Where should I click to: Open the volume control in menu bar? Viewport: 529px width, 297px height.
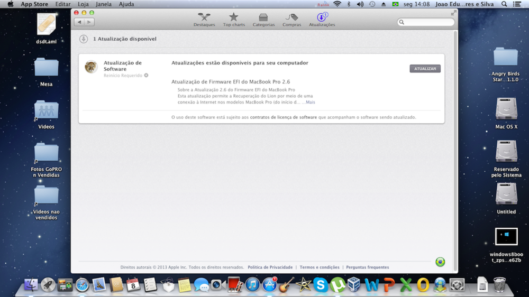tap(360, 4)
